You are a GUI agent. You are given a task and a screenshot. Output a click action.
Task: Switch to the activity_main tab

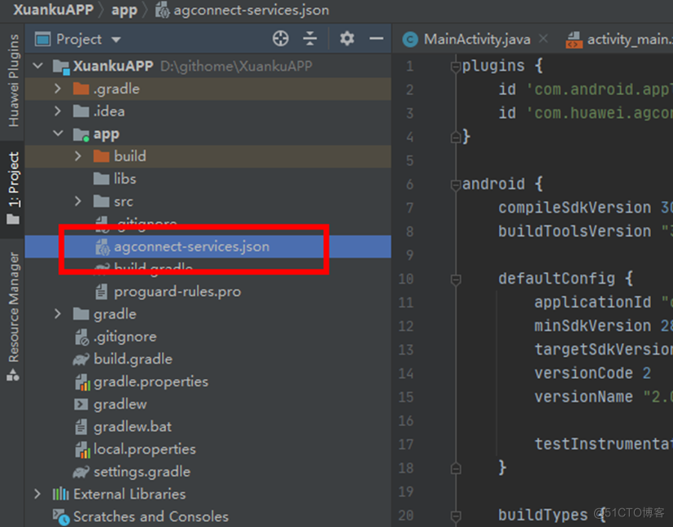coord(628,39)
